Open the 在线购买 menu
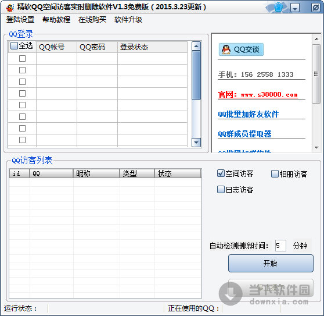Screen dimensions: 324x316 92,20
